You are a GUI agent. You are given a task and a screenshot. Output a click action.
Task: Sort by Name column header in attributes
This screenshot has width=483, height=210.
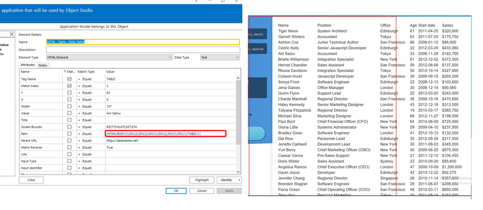pos(41,72)
